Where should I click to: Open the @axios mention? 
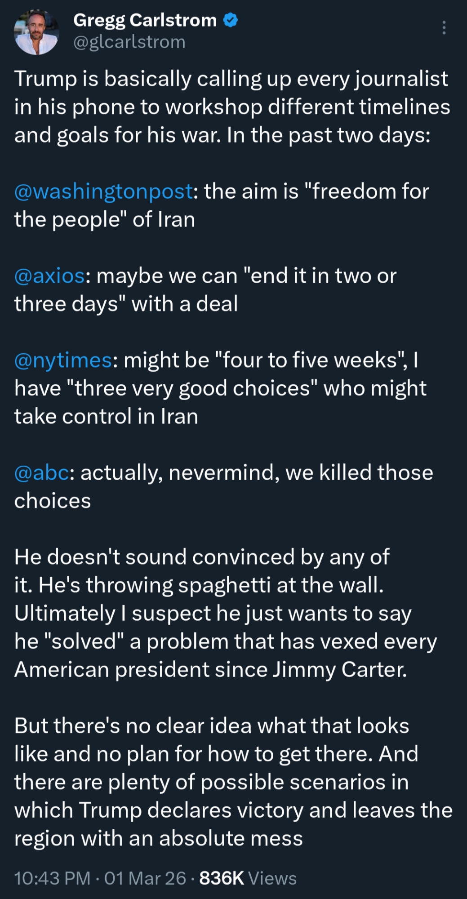click(x=49, y=276)
